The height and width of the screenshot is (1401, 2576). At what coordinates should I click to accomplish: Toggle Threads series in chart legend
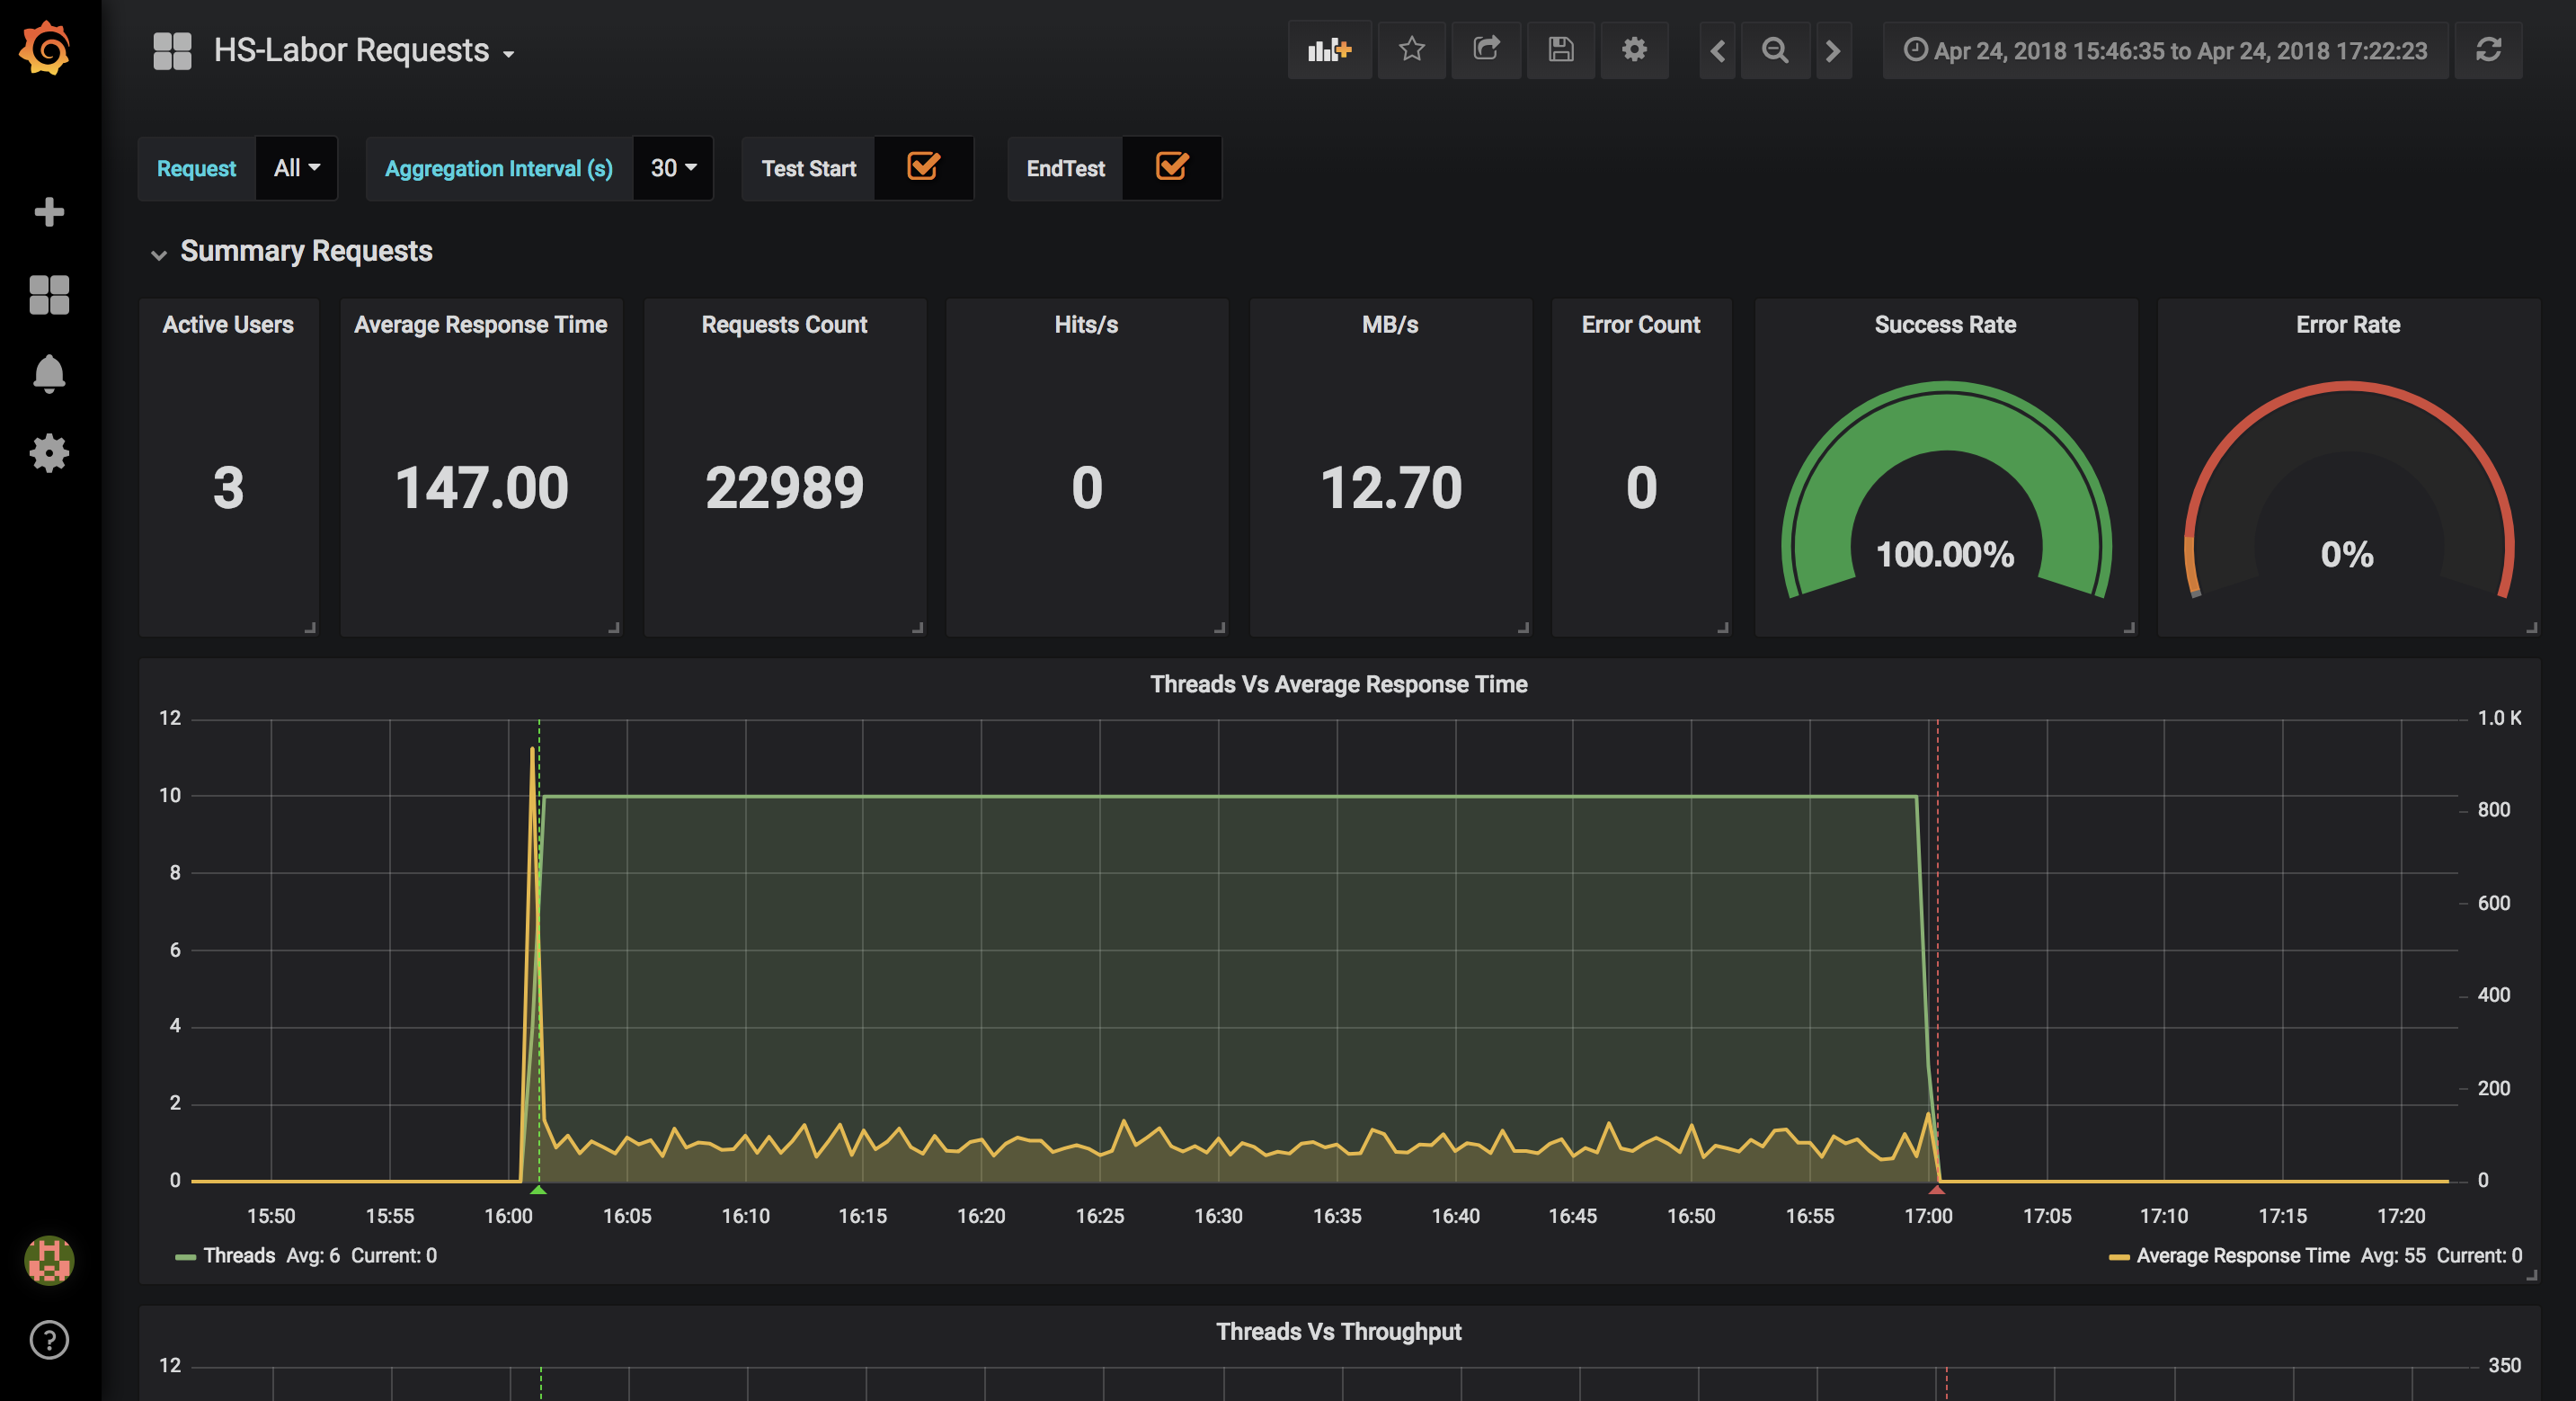click(238, 1256)
